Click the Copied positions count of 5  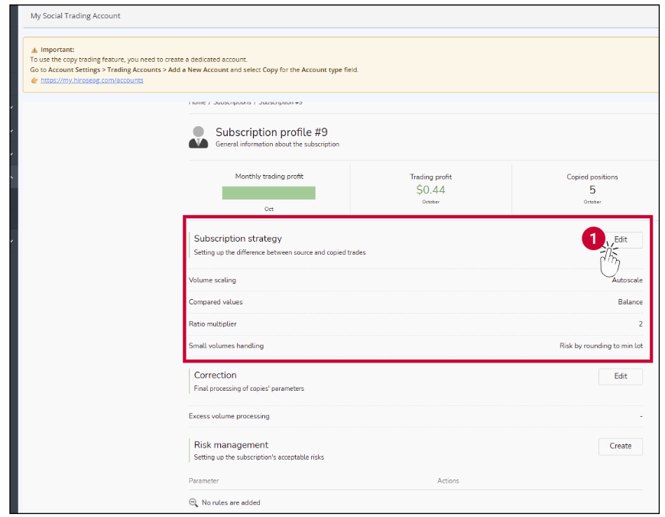pyautogui.click(x=592, y=190)
